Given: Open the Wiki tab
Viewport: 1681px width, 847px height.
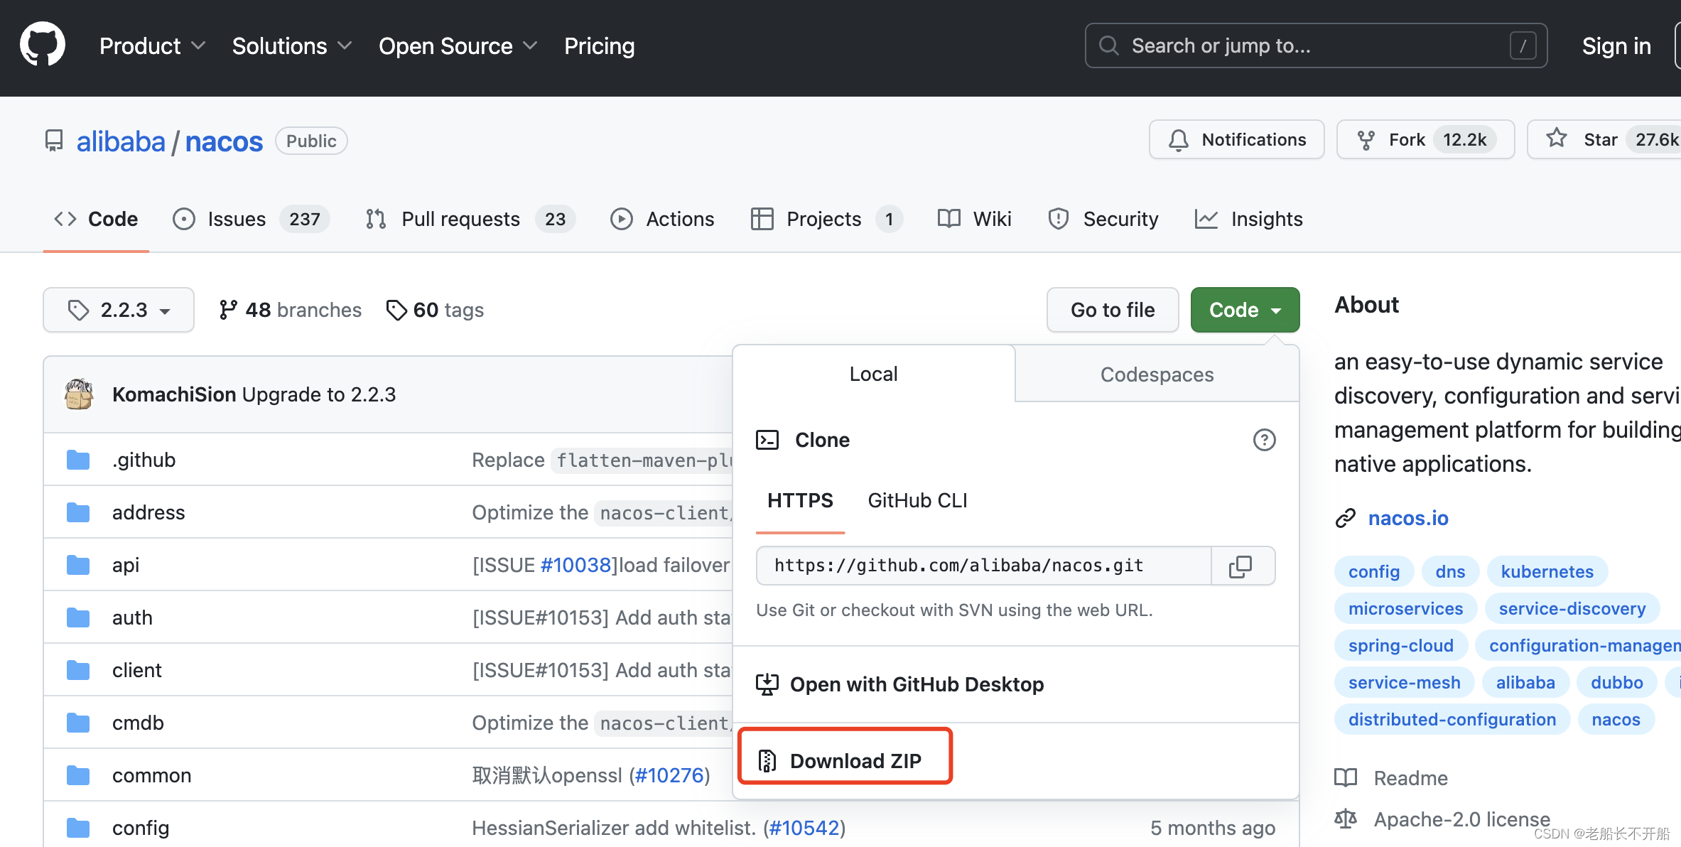Looking at the screenshot, I should coord(974,219).
